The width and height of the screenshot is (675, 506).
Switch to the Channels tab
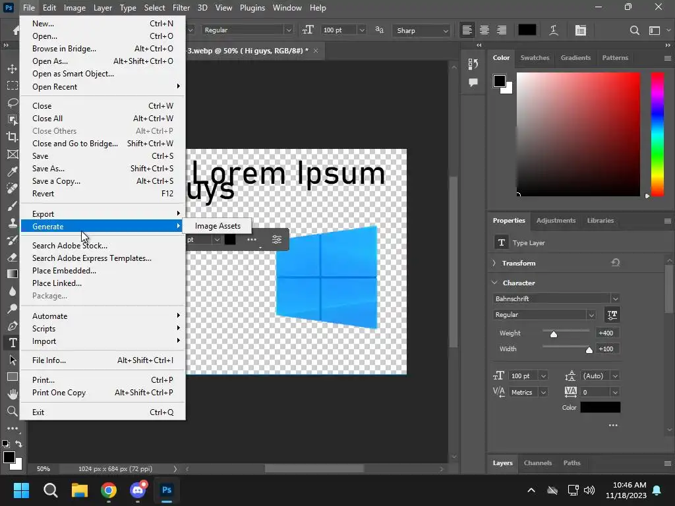pos(538,463)
